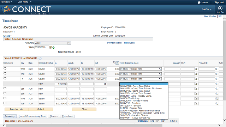Click the In field showing 4:30:01p
The image size is (226, 127).
tap(61, 84)
